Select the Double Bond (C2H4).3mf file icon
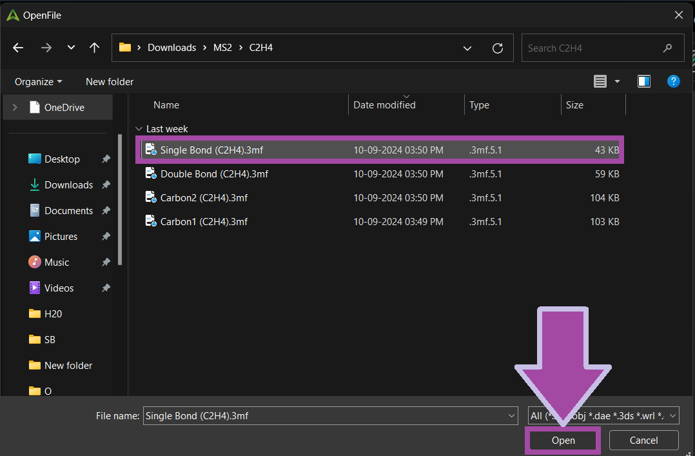Viewport: 695px width, 456px height. pos(151,173)
